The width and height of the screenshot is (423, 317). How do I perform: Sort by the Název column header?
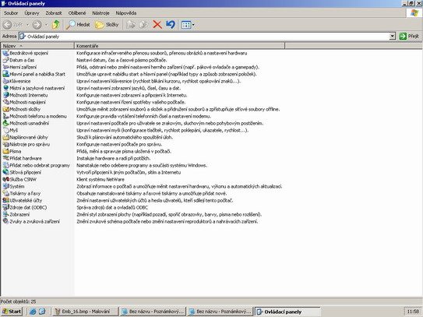pyautogui.click(x=37, y=46)
